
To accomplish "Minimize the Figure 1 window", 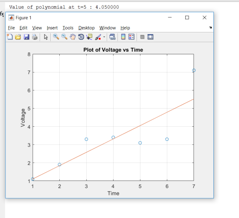I will click(170, 17).
